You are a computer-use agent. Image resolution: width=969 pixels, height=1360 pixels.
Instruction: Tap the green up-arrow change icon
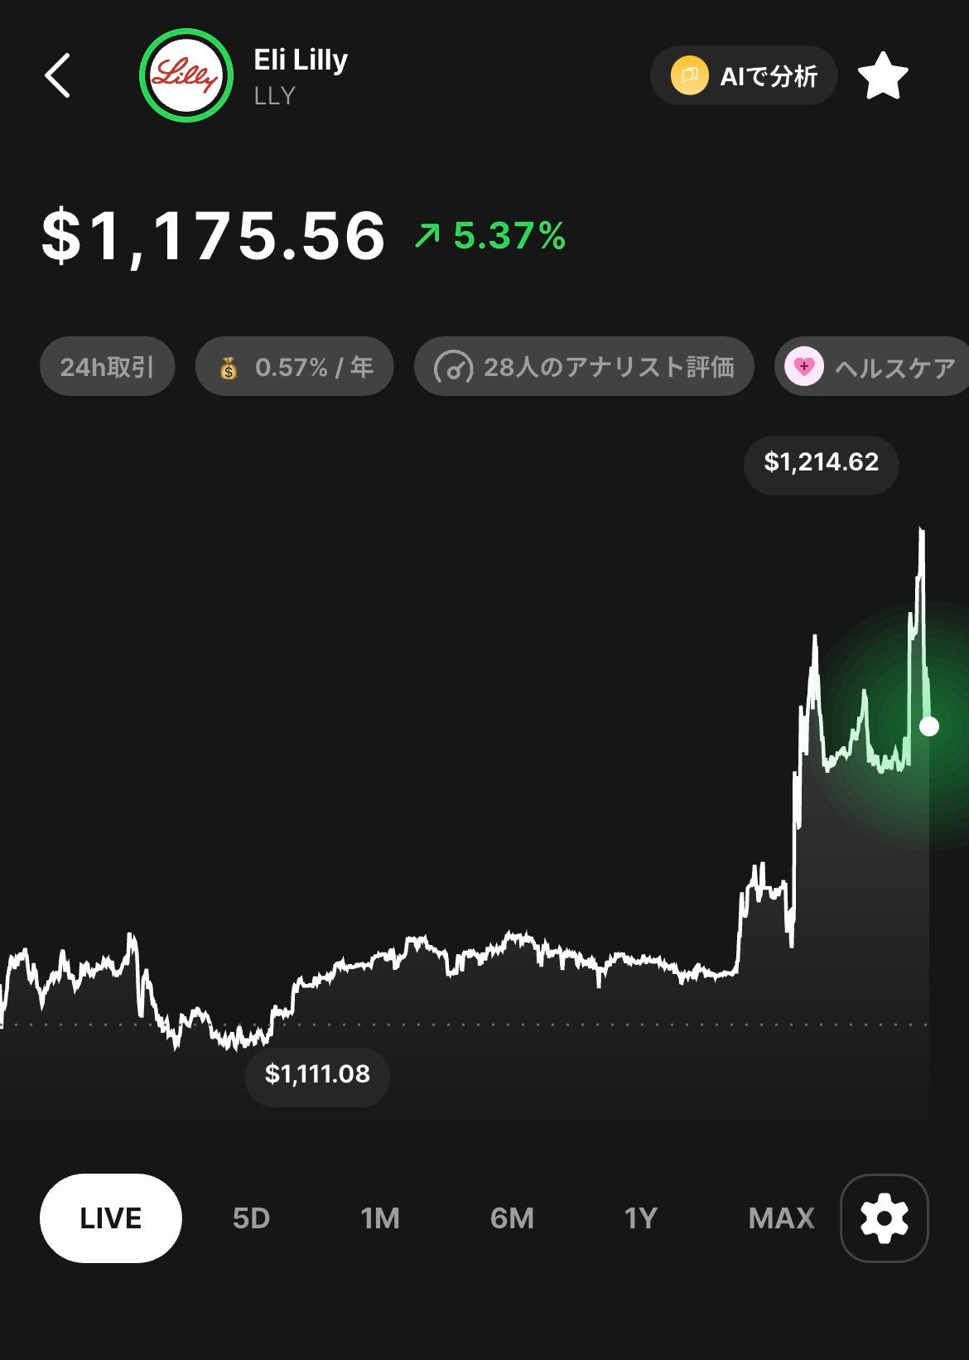[427, 236]
